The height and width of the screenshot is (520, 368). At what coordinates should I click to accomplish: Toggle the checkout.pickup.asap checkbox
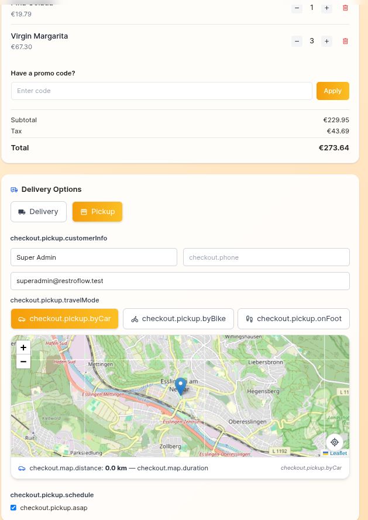pyautogui.click(x=13, y=508)
